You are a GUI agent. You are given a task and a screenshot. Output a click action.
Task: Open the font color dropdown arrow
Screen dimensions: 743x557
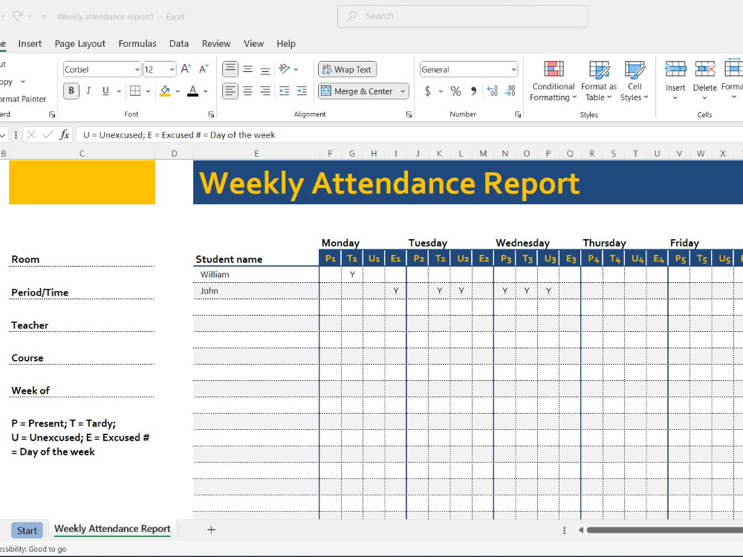click(x=205, y=91)
